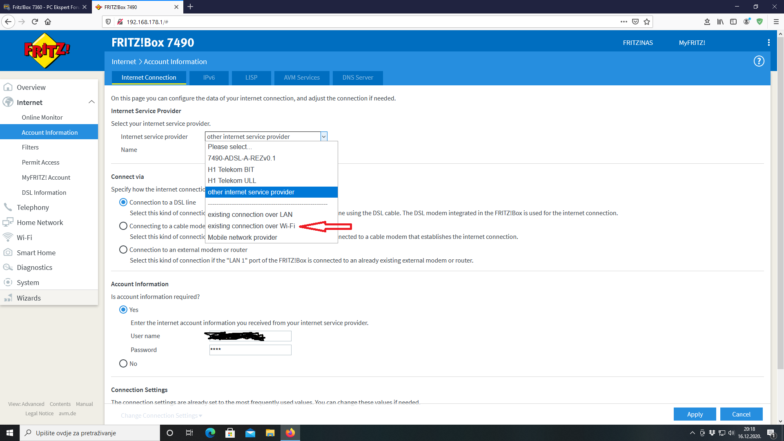The image size is (784, 441).
Task: Open the Windows Start menu
Action: [10, 433]
